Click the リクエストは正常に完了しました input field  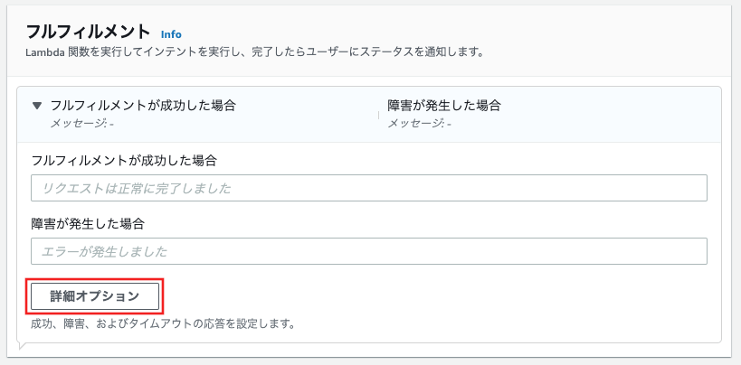coord(368,188)
